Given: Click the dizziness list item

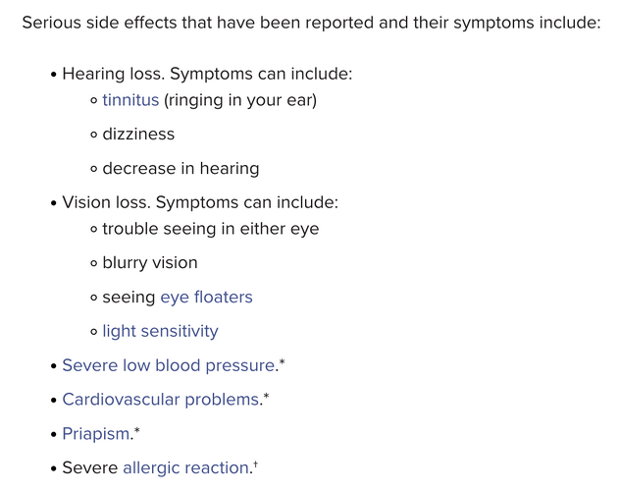Looking at the screenshot, I should (138, 134).
